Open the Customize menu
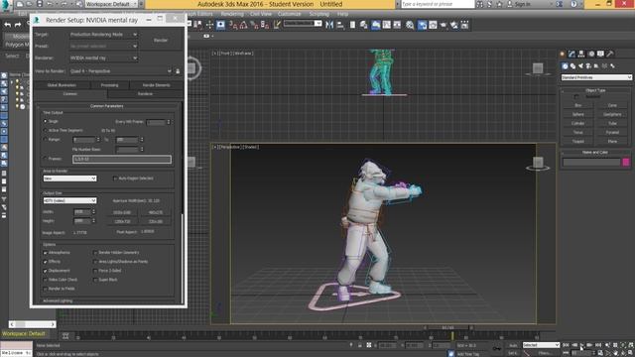Screen dimensions: 635x357 click(289, 14)
